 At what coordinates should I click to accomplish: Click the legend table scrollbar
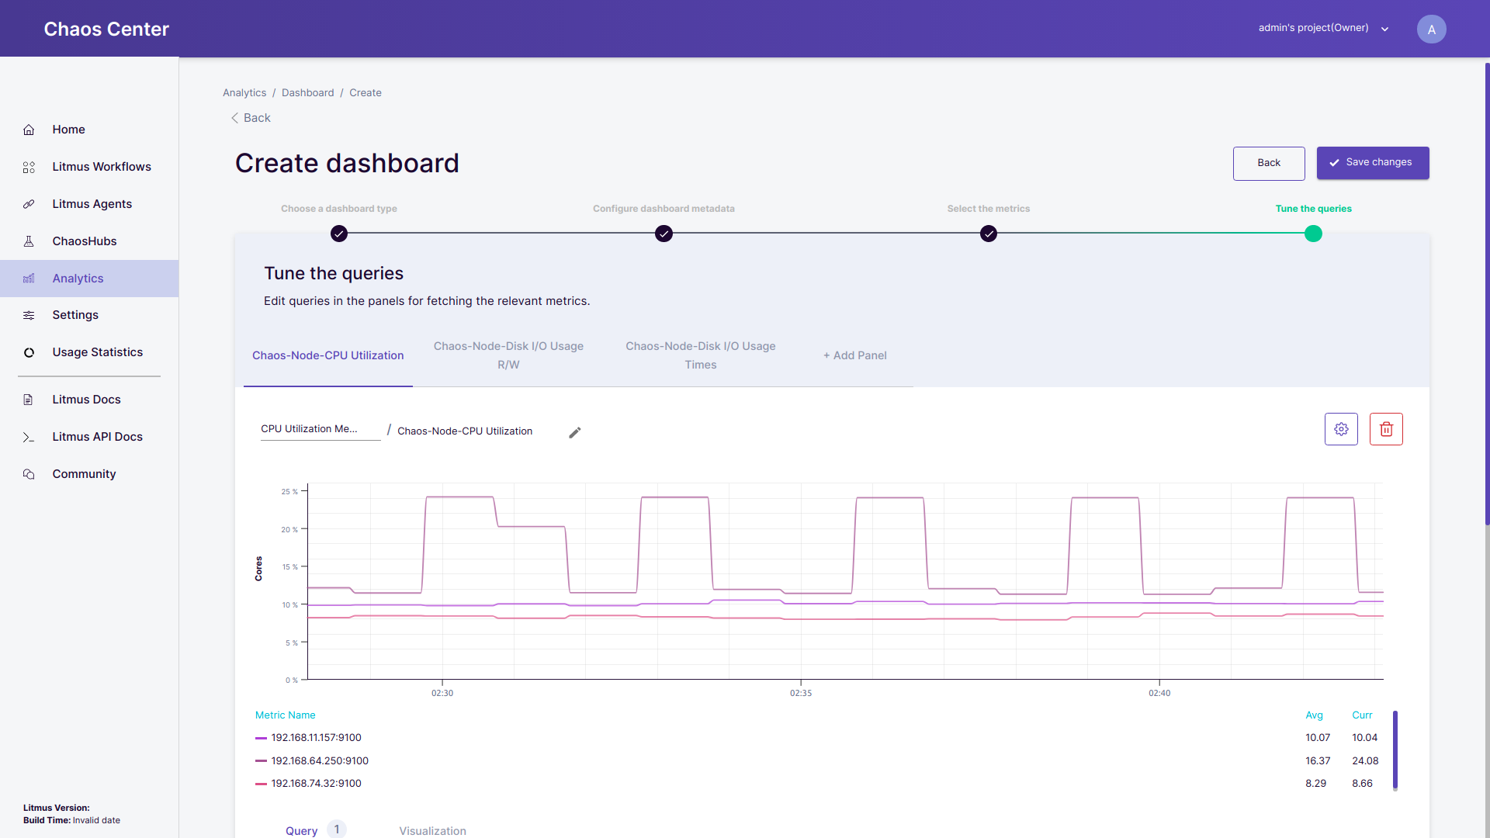pos(1395,750)
